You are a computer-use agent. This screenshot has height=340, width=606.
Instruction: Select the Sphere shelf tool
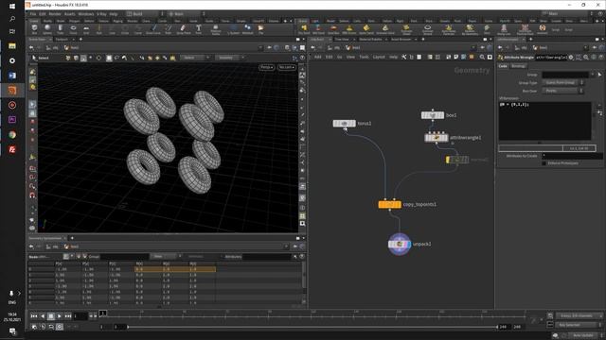pyautogui.click(x=47, y=29)
